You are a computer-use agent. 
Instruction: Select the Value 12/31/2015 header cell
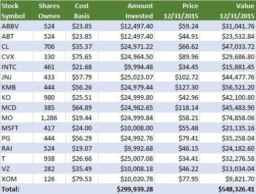coord(228,11)
